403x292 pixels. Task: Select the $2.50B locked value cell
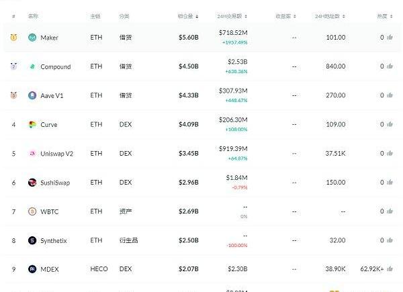click(189, 240)
